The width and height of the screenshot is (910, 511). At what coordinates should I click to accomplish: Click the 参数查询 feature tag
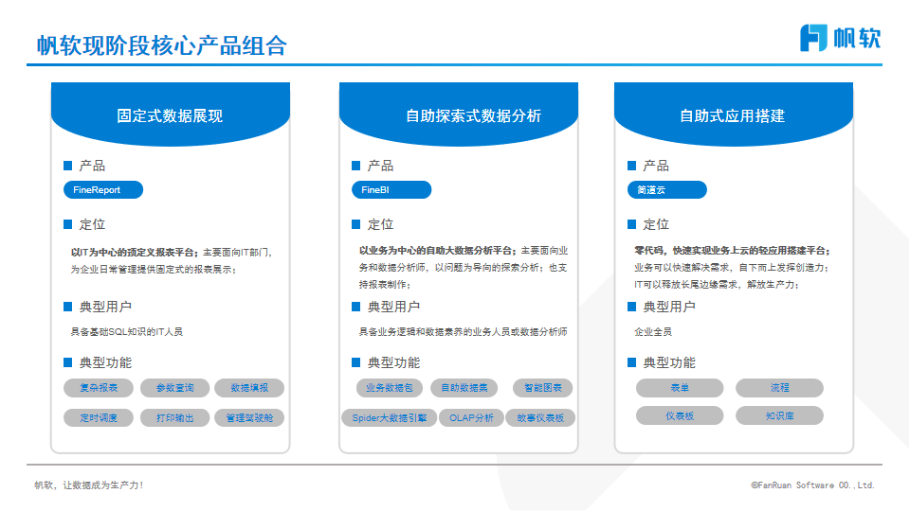coord(174,388)
